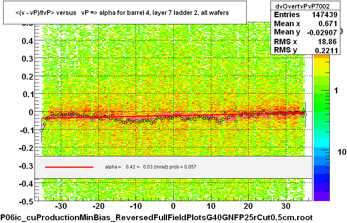347x223 pixels.
Task: Click the y-axis label 0
Action: (x=31, y=112)
